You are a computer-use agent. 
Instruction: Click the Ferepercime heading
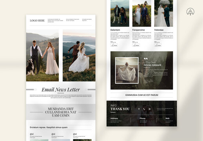click(138, 30)
